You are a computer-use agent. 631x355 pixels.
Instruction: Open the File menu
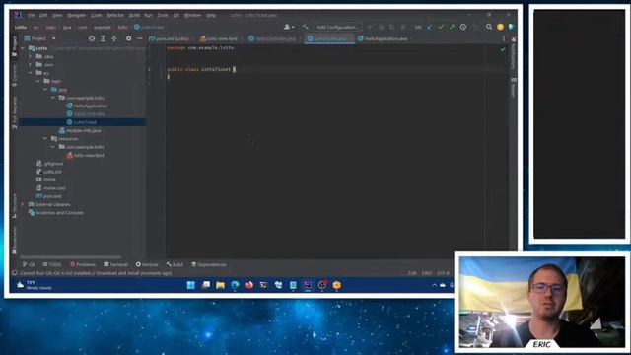tap(31, 15)
